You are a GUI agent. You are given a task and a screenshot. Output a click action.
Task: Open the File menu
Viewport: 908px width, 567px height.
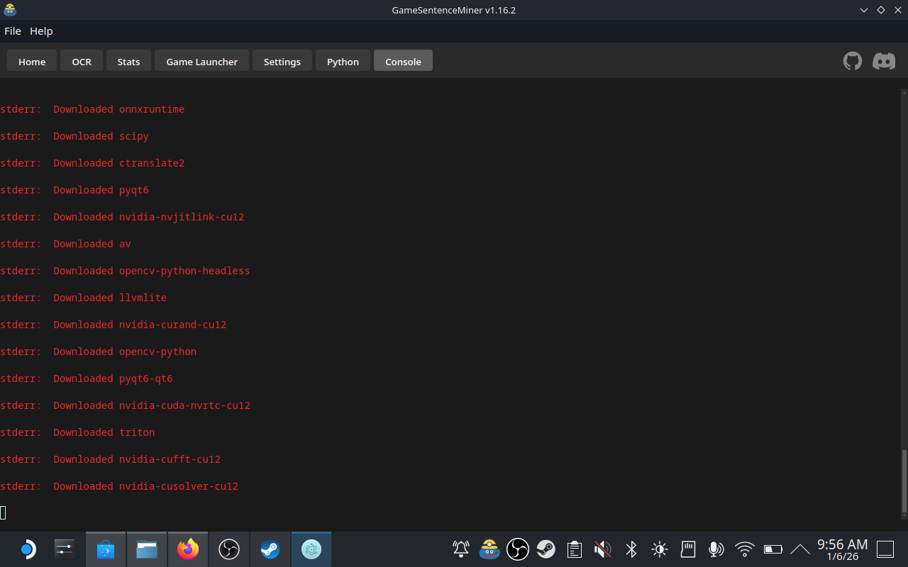[13, 30]
